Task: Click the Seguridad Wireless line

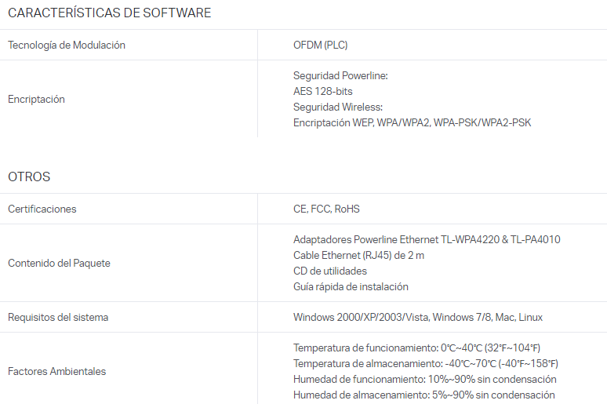Action: [337, 107]
